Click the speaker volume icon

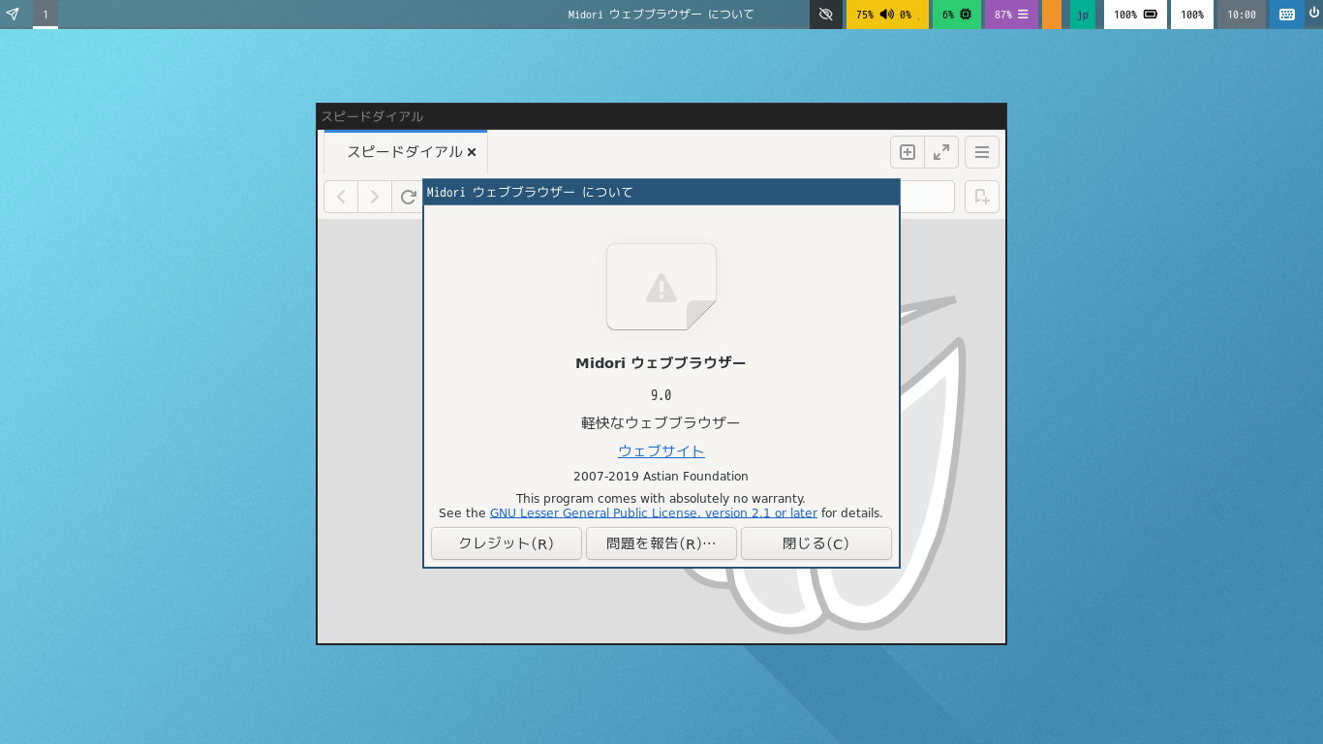[887, 15]
